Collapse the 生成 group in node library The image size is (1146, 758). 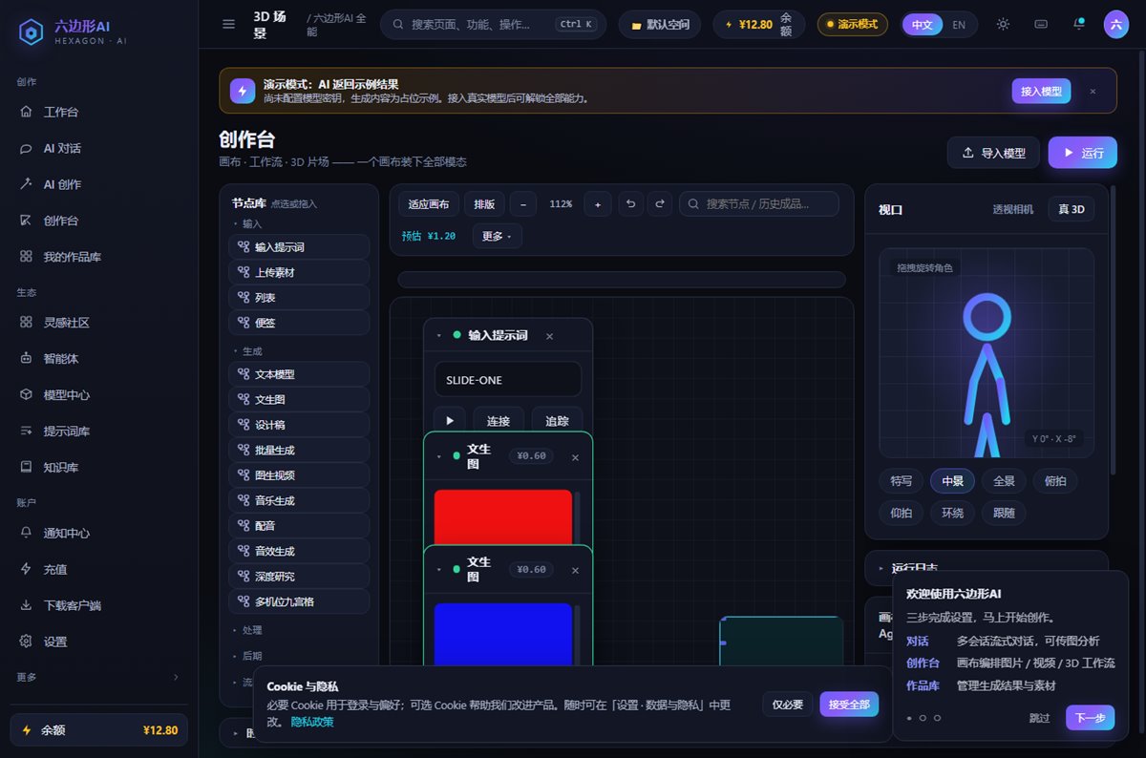tap(247, 351)
